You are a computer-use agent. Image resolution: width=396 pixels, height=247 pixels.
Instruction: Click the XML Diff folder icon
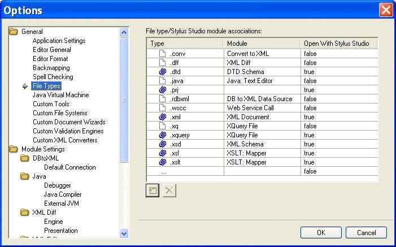(25, 213)
